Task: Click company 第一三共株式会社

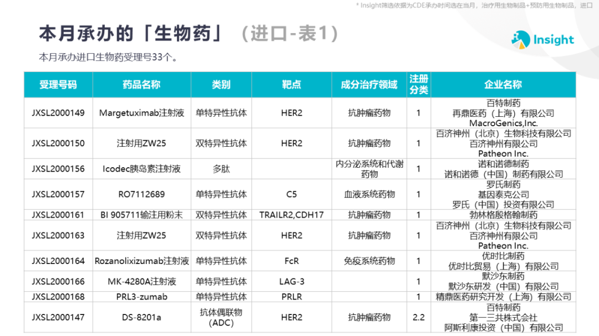Action: [504, 318]
